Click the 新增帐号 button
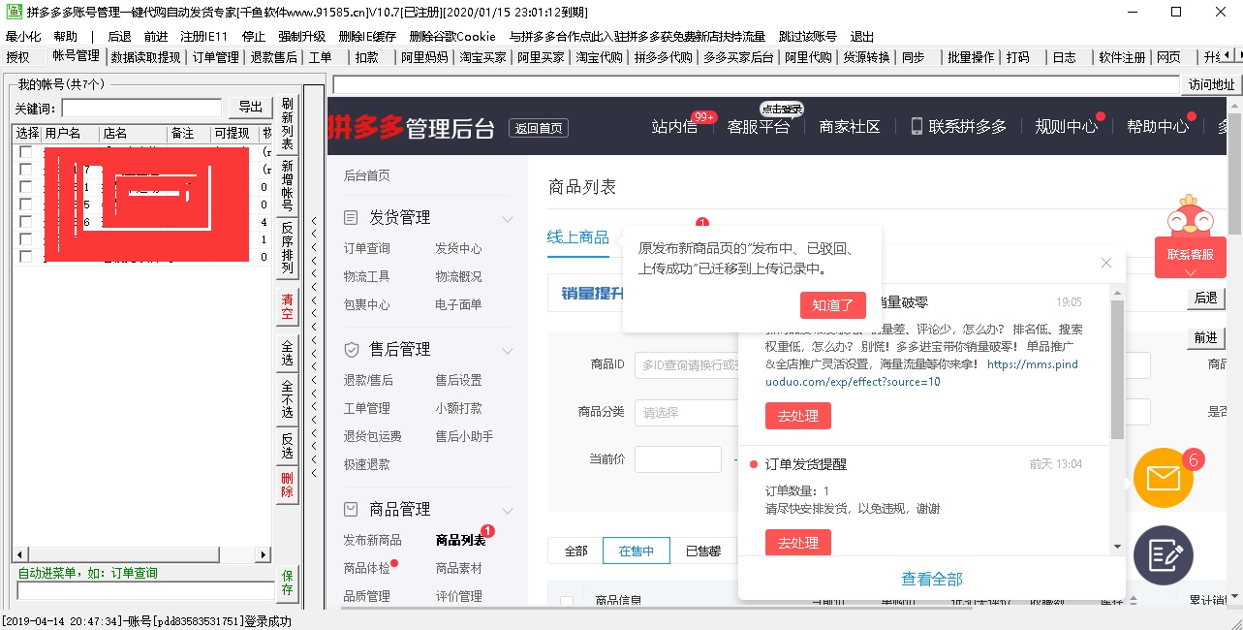The width and height of the screenshot is (1243, 630). [x=287, y=185]
